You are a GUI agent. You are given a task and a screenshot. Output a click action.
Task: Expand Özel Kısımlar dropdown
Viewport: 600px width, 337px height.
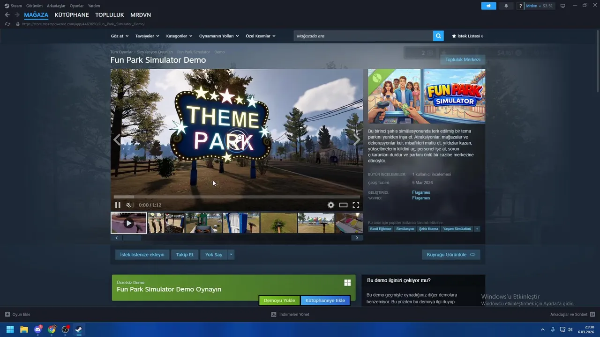pyautogui.click(x=261, y=36)
